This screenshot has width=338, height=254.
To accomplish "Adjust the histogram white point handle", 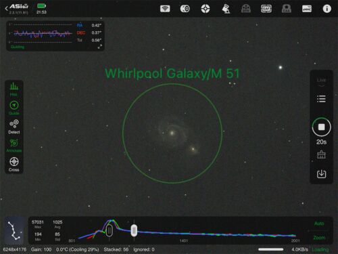I will [134, 230].
